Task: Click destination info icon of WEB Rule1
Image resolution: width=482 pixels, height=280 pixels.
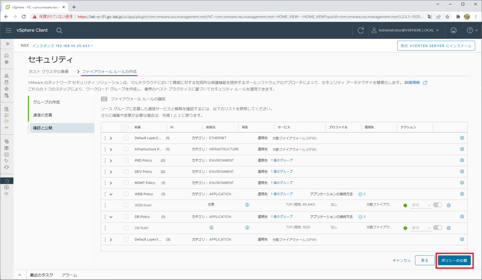Action: 247,205
